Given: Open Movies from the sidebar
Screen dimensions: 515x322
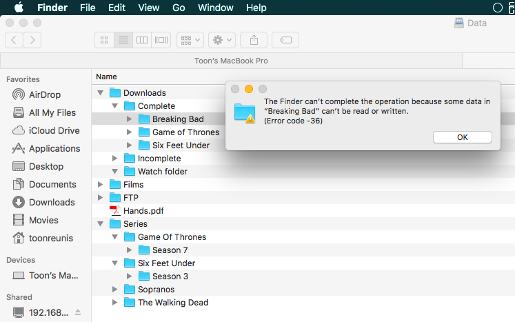Looking at the screenshot, I should (35, 220).
